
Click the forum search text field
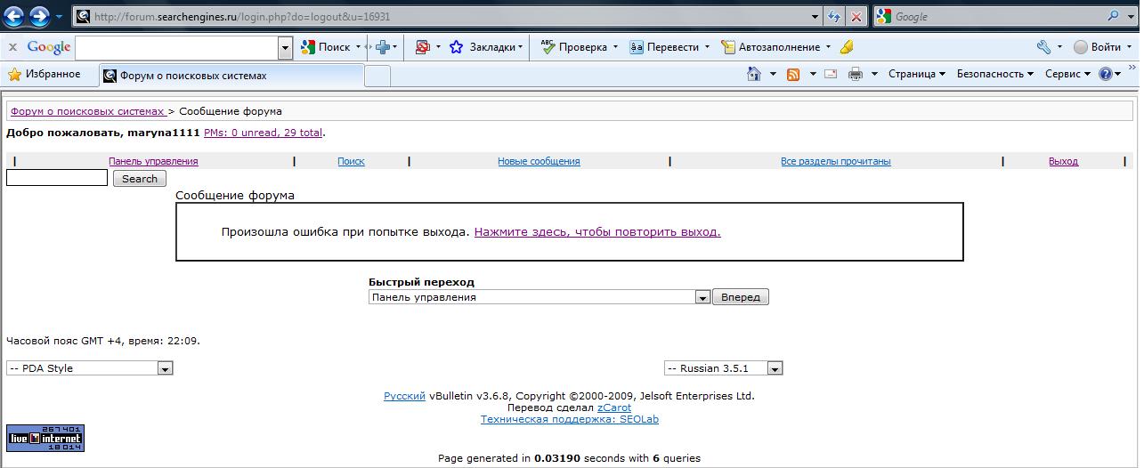point(57,178)
